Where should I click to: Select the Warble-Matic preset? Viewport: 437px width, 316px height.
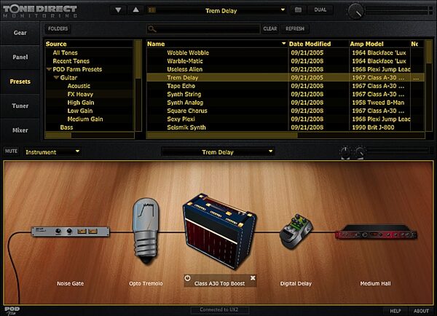pyautogui.click(x=185, y=61)
